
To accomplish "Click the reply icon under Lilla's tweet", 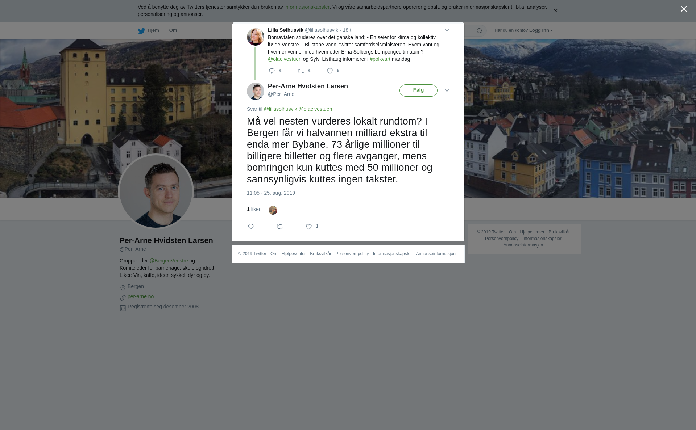I will click(272, 71).
